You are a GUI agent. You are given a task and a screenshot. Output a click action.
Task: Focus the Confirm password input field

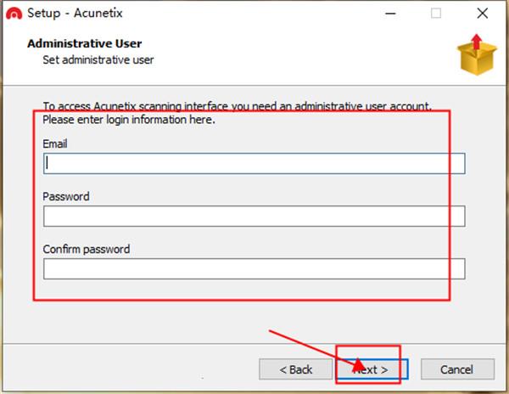pyautogui.click(x=255, y=269)
